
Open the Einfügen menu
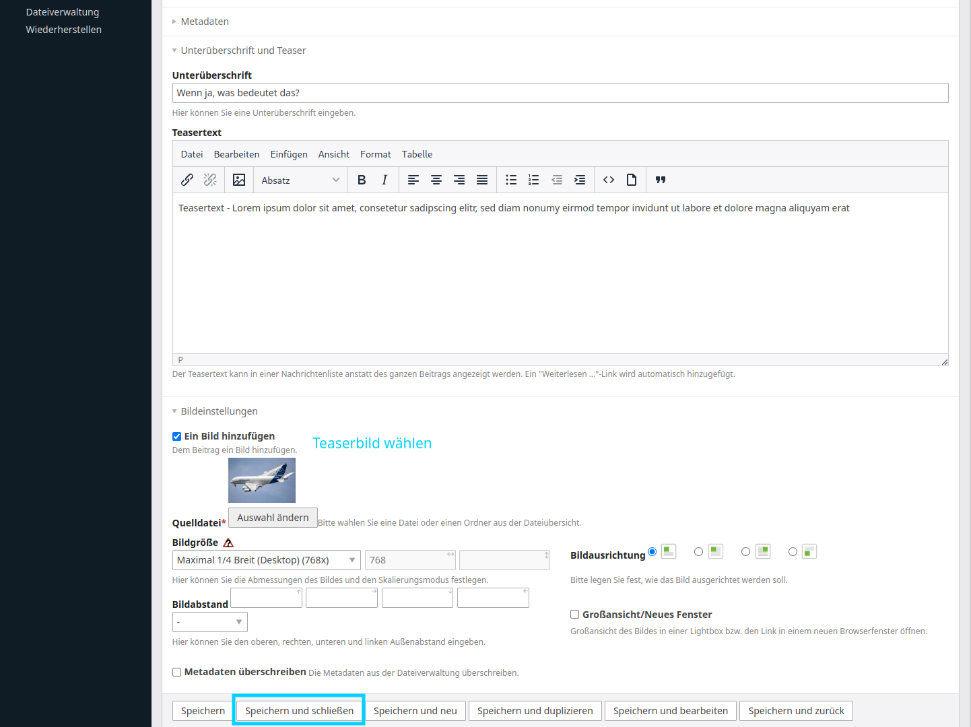289,154
